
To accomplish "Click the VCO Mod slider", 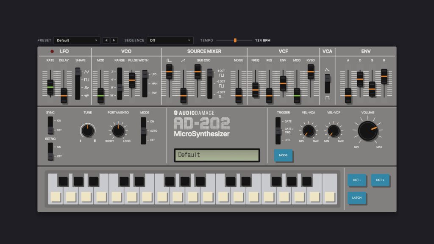I will [100, 96].
